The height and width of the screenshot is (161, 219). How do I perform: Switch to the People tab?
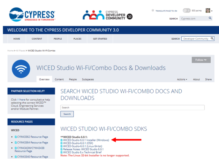click(73, 79)
